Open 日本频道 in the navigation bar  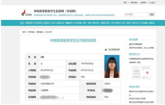pos(144,23)
